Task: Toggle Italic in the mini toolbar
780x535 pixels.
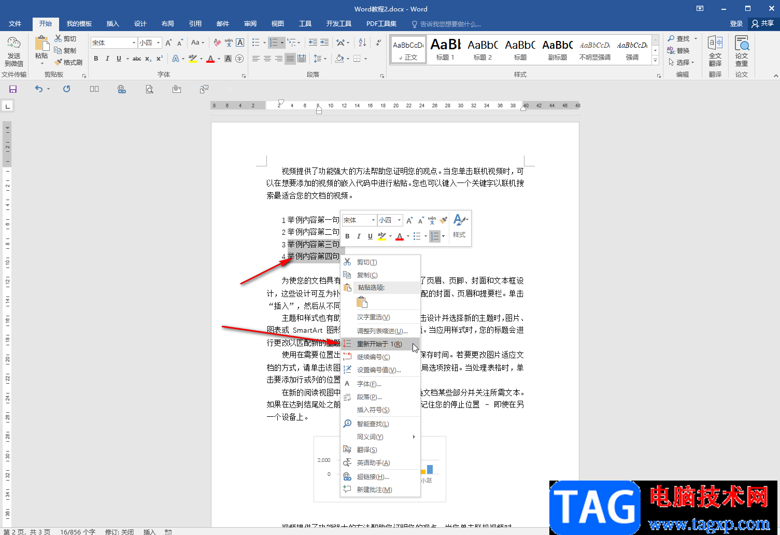Action: [x=359, y=236]
